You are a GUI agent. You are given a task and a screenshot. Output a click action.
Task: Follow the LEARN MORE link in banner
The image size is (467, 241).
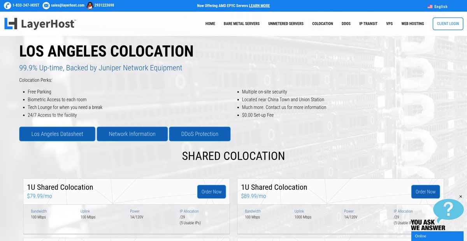click(x=259, y=6)
